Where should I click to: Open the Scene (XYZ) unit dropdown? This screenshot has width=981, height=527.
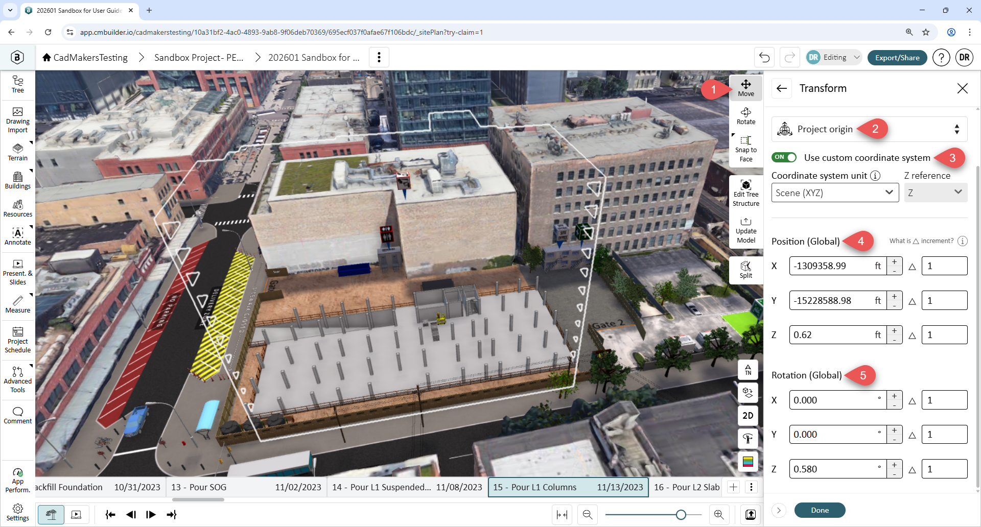tap(835, 193)
